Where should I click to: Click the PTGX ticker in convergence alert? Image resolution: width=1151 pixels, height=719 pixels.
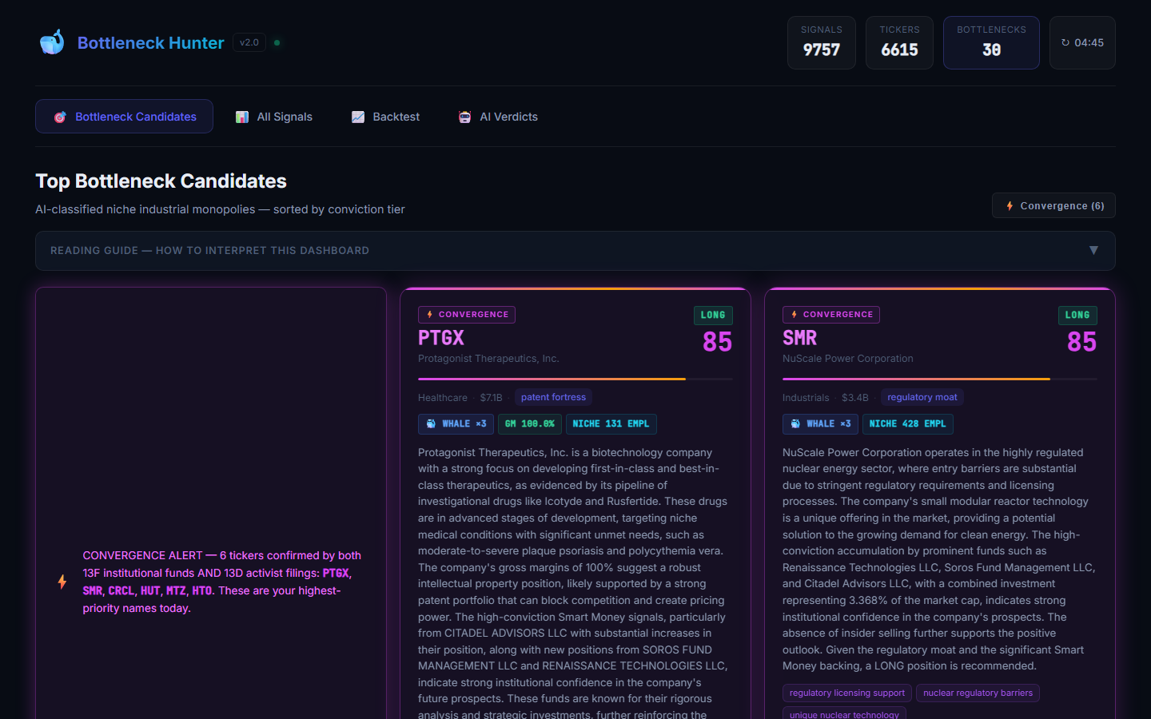click(336, 573)
